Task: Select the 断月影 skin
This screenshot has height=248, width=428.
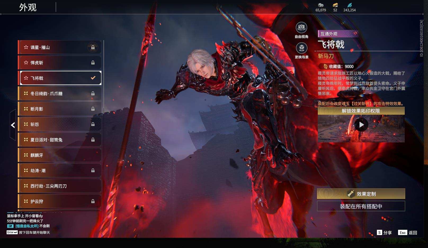Action: pyautogui.click(x=60, y=109)
